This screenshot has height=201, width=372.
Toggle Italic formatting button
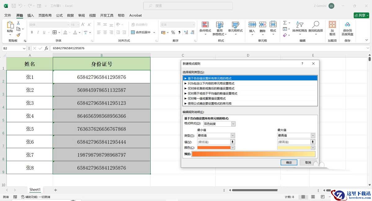[x=38, y=32]
